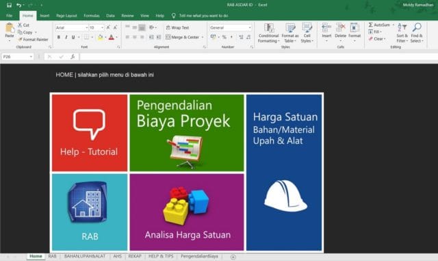Viewport: 438px width, 261px height.
Task: Toggle Top Align vertical alignment
Action: 127,27
